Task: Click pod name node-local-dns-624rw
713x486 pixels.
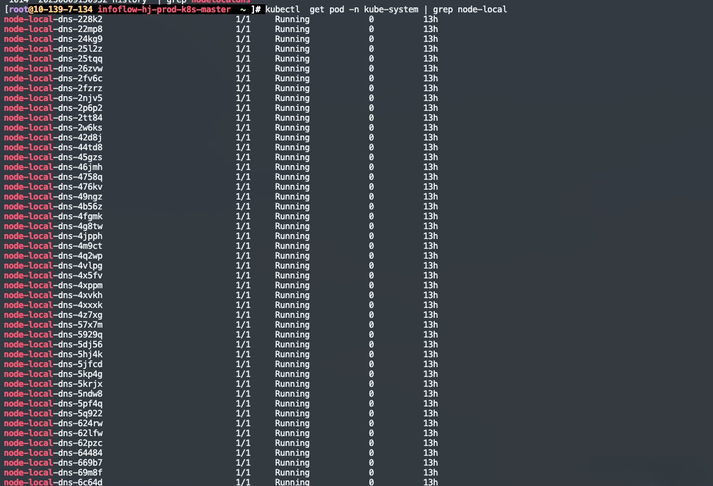Action: pyautogui.click(x=53, y=423)
